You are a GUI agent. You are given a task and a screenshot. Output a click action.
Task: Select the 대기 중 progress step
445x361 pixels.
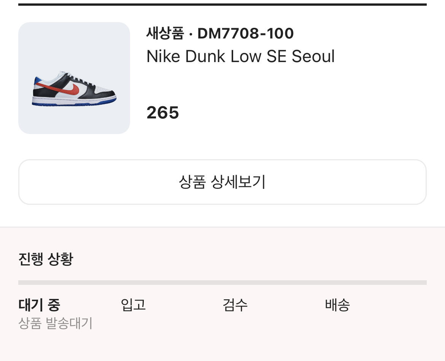click(39, 305)
